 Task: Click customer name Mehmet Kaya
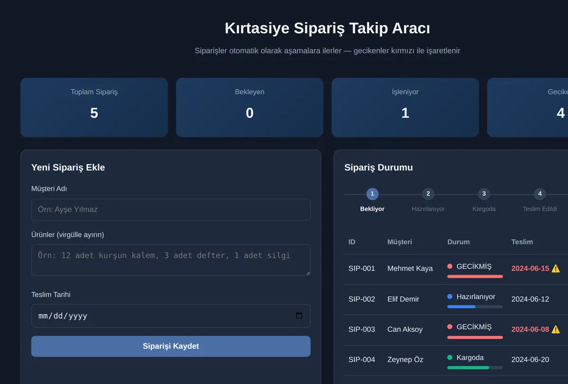[x=410, y=268]
